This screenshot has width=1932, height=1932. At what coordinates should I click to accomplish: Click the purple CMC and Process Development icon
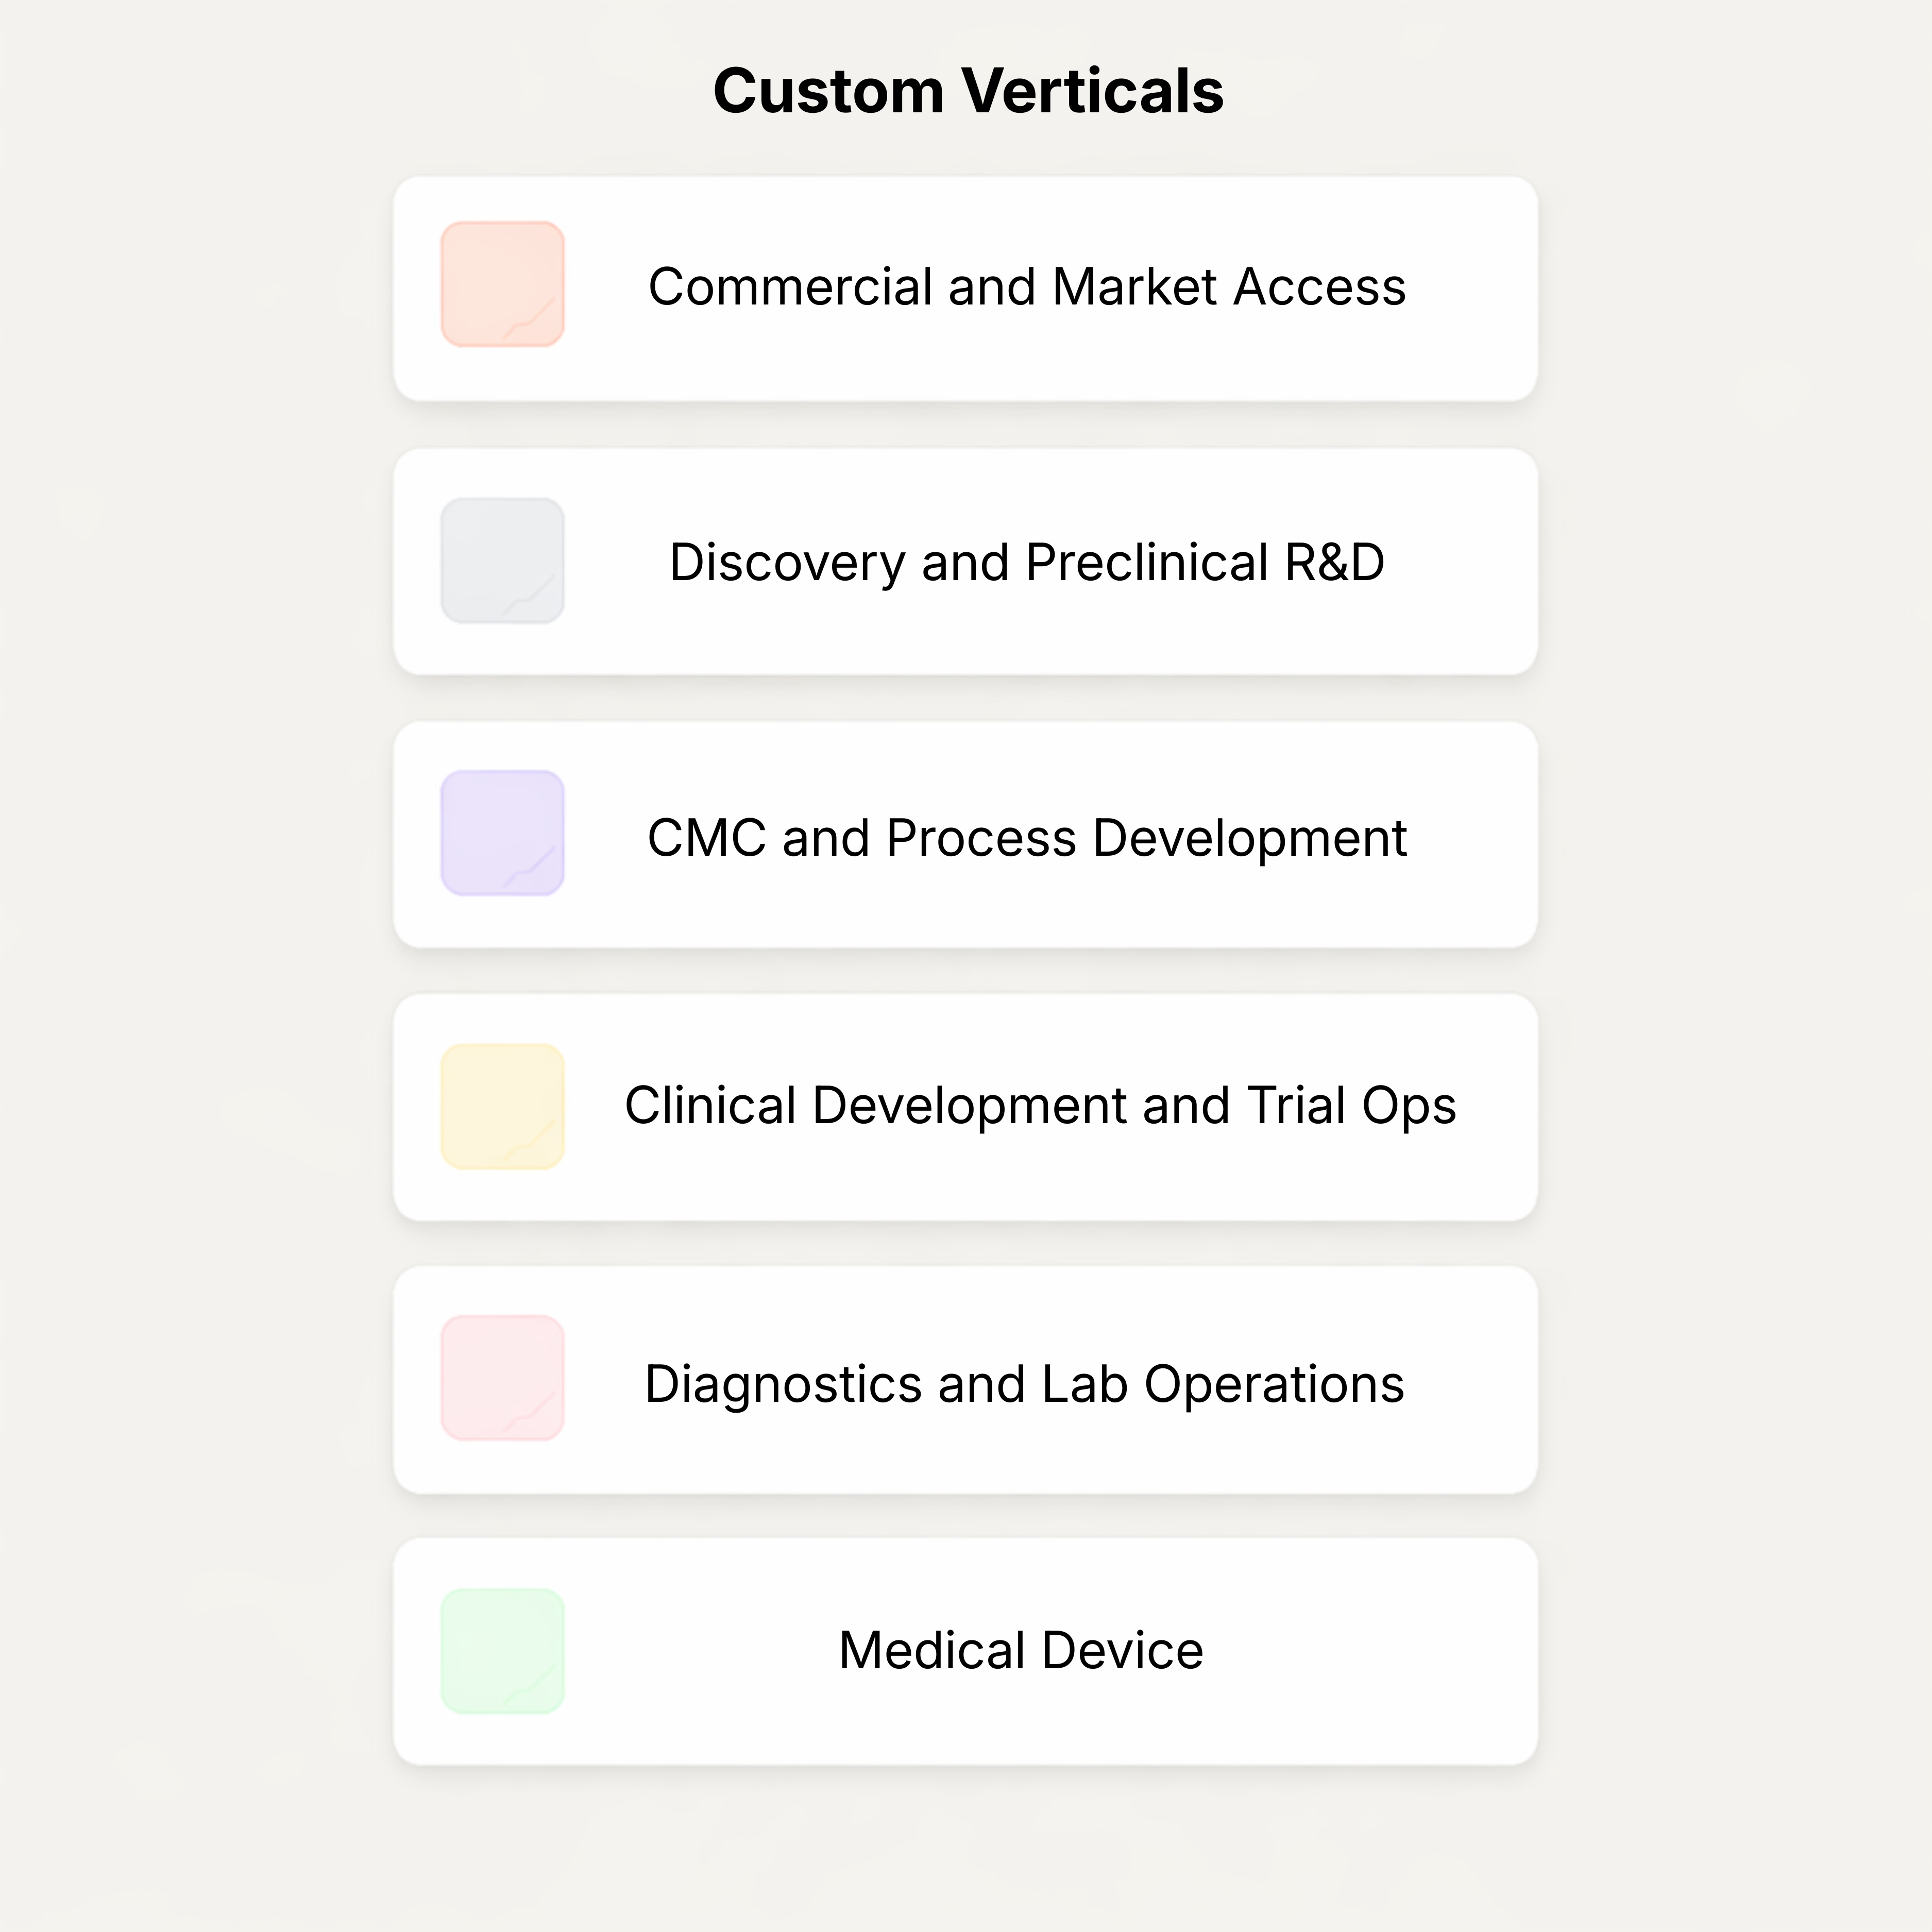pyautogui.click(x=502, y=833)
